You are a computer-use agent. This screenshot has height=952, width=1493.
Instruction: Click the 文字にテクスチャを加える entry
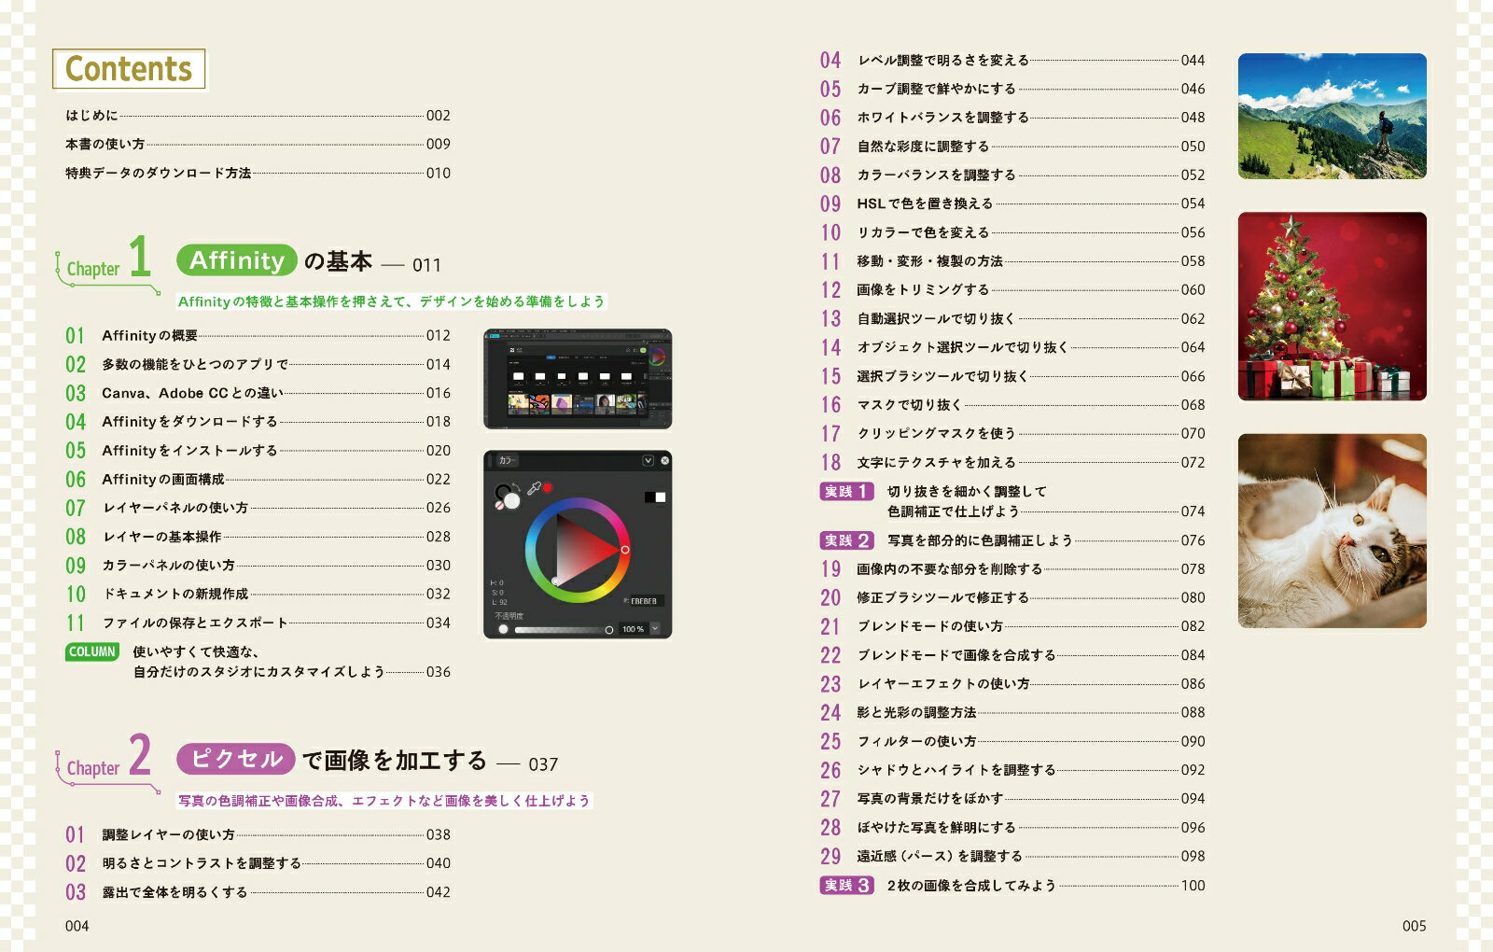pos(1012,463)
